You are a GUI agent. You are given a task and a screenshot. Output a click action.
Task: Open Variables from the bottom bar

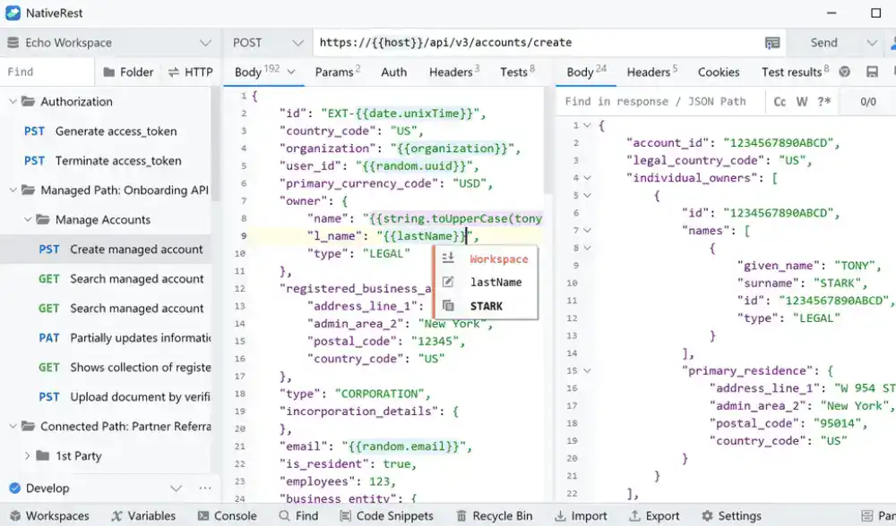coord(143,515)
